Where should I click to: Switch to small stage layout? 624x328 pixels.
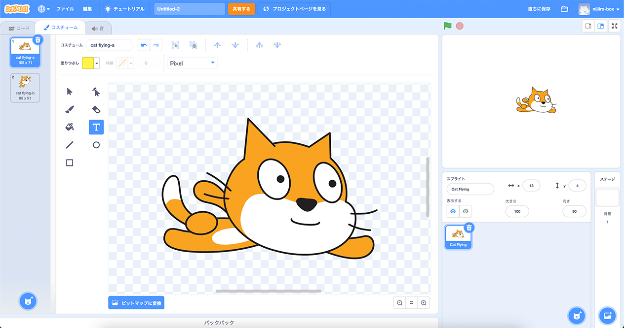pos(588,26)
